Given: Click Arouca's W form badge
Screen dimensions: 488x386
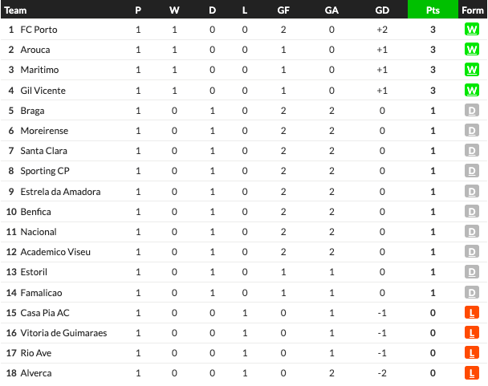Looking at the screenshot, I should tap(471, 50).
